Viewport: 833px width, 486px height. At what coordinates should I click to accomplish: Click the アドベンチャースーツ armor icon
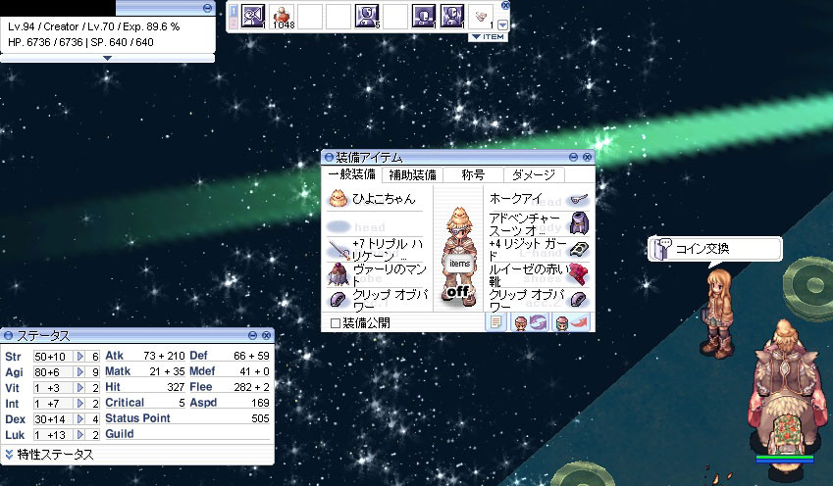(579, 223)
